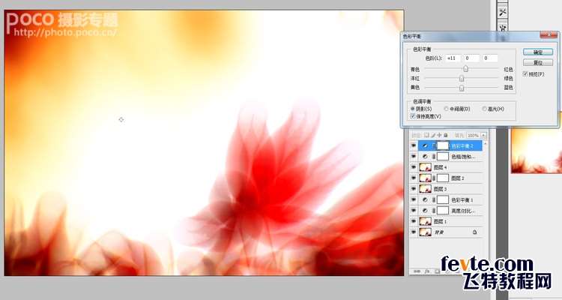Select the 亮度/对比度 layer name
562x300 pixels.
463,211
